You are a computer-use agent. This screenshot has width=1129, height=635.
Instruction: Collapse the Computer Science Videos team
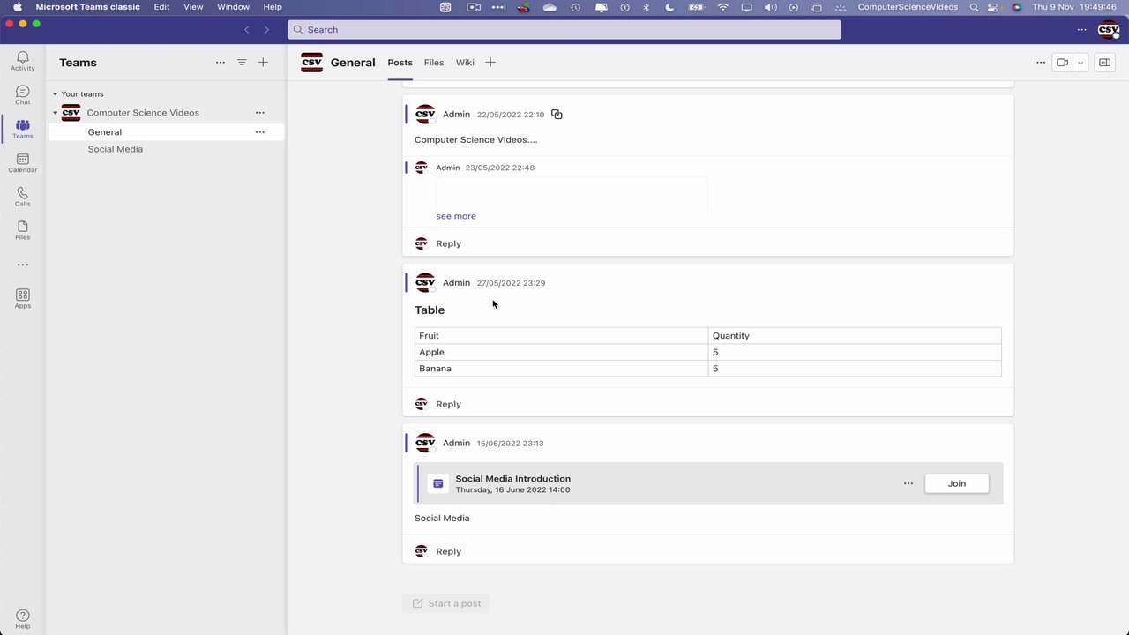point(55,113)
